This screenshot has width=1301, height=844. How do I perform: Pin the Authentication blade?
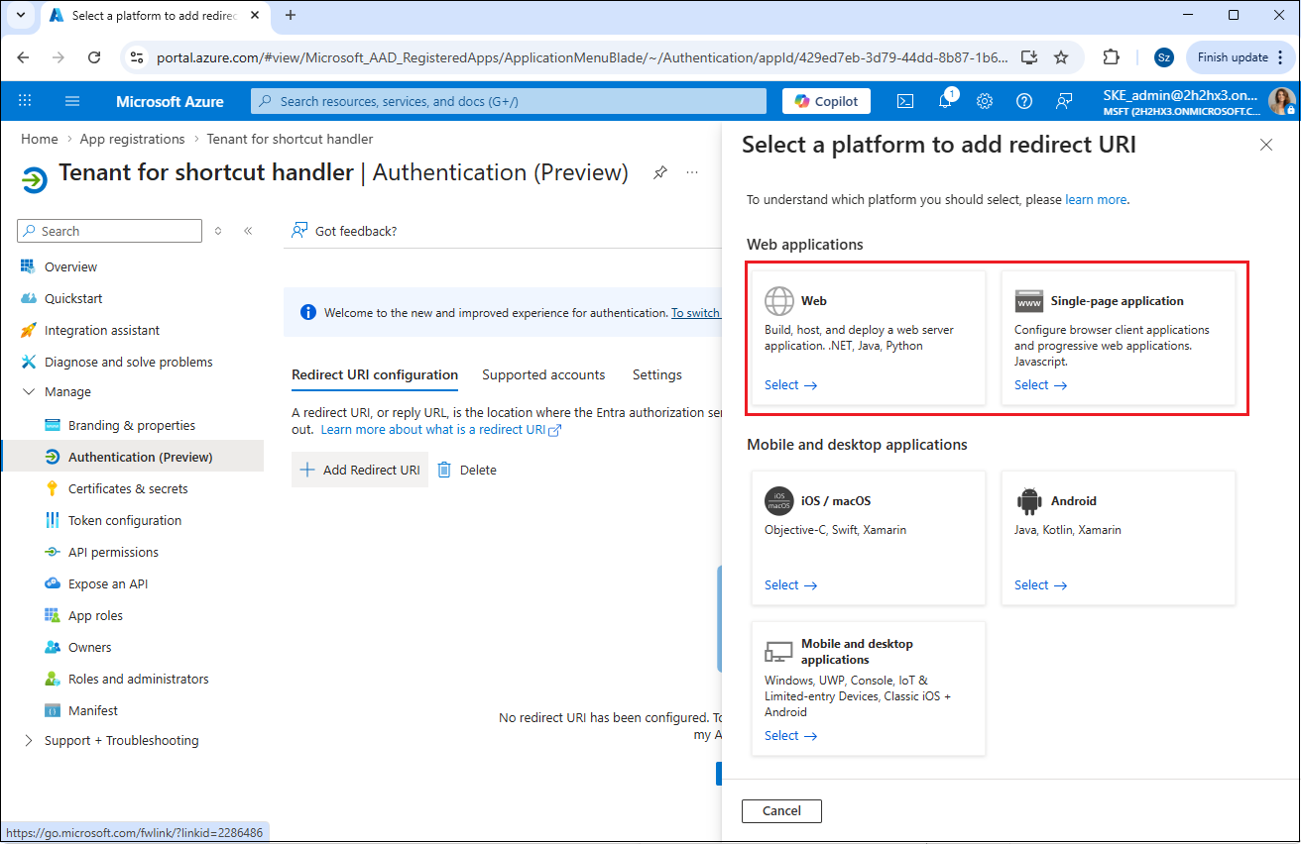(x=660, y=172)
